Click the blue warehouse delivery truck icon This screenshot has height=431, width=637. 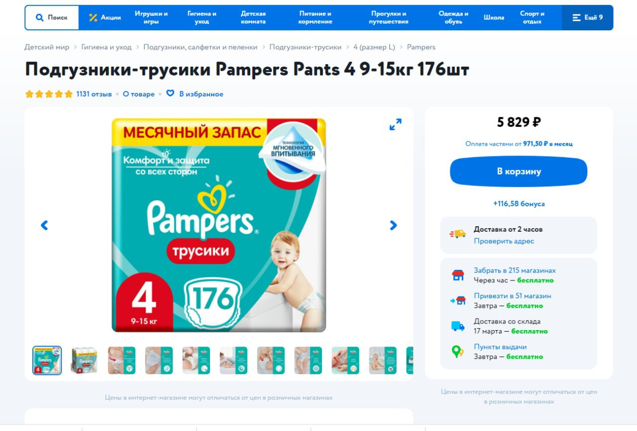(458, 326)
